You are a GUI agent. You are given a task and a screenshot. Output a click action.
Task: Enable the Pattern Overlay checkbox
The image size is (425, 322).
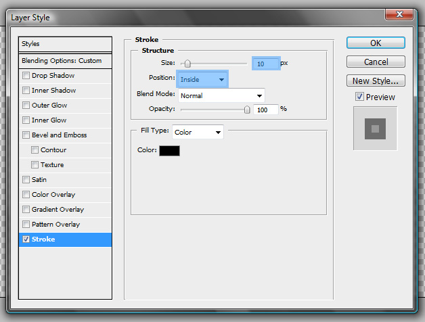pos(26,225)
